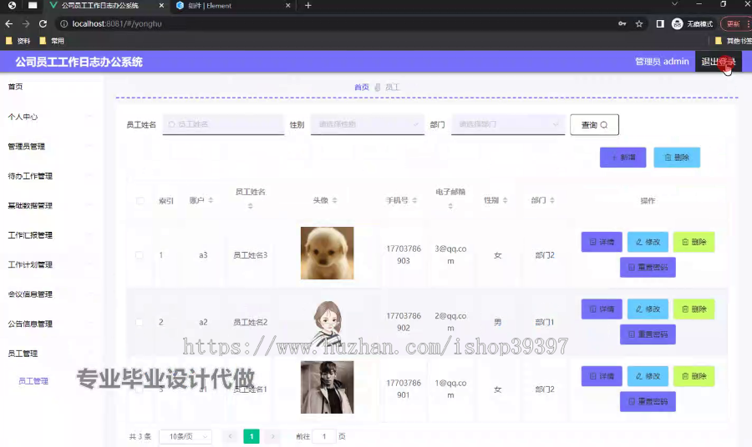Viewport: 752px width, 447px height.
Task: Bookmark page with star icon
Action: [639, 23]
